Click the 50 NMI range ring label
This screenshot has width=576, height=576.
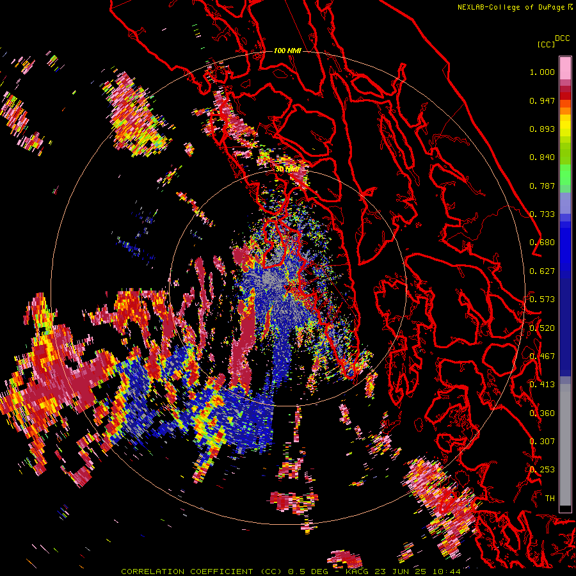point(287,170)
